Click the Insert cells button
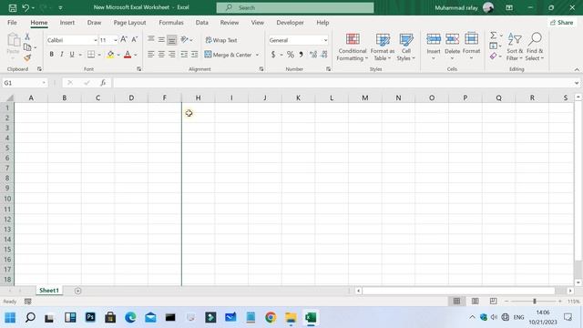Screen dimensions: 583x328 (x=434, y=46)
